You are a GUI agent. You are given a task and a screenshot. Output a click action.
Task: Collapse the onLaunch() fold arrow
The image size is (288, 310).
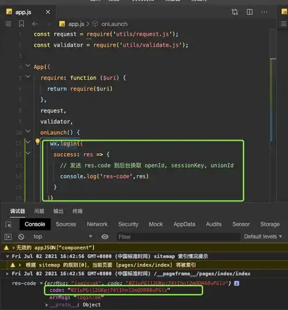pos(28,131)
